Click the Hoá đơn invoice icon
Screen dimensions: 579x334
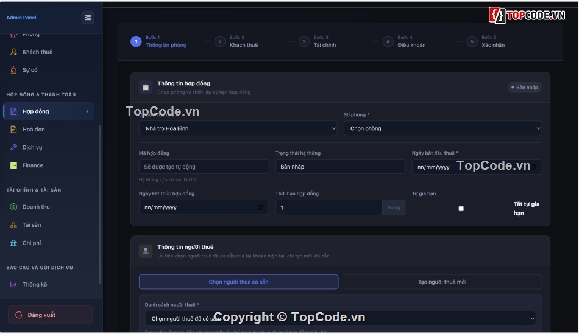coord(13,130)
